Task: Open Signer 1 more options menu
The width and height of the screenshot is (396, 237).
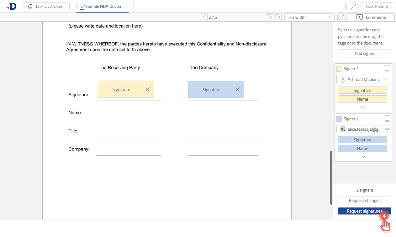Action: pos(387,69)
